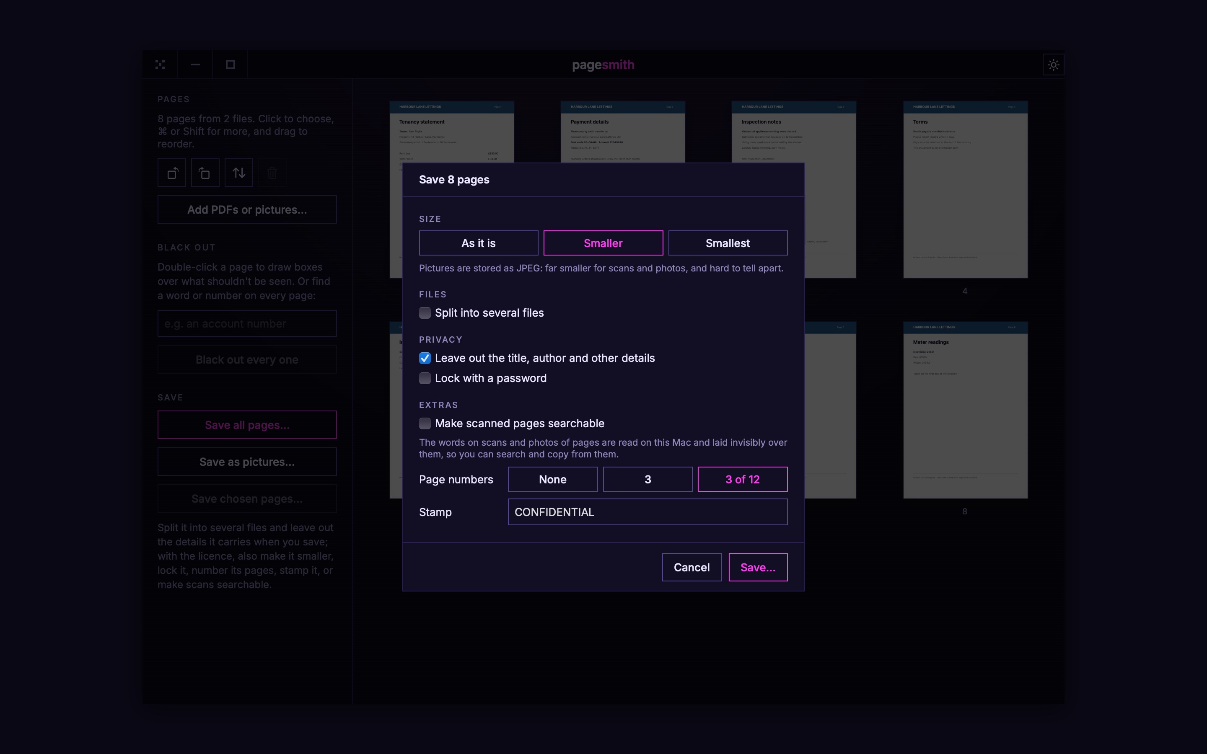This screenshot has height=754, width=1207.
Task: Click Save as pictures... in the sidebar
Action: (x=247, y=462)
